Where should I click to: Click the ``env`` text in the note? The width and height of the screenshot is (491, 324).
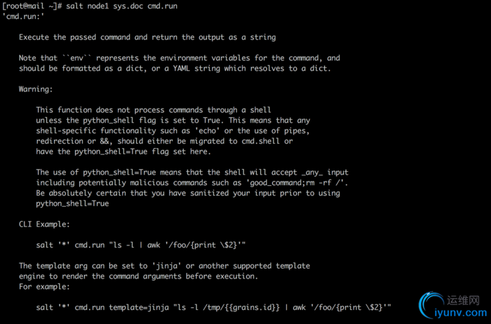click(76, 58)
